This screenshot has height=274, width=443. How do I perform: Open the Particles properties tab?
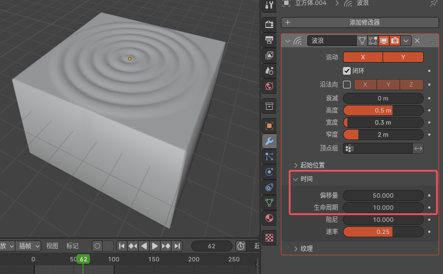[x=269, y=156]
